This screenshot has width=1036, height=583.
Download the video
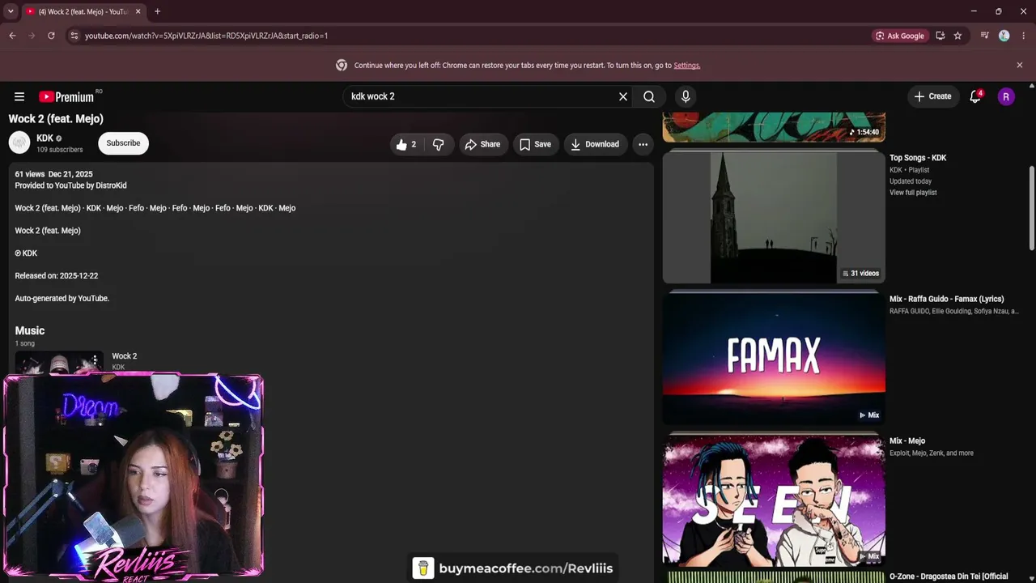pos(596,144)
